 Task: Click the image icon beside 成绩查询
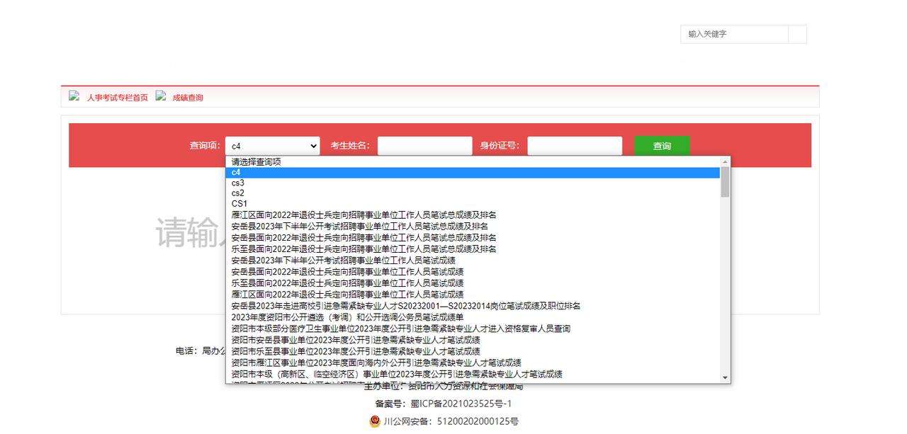tap(161, 96)
